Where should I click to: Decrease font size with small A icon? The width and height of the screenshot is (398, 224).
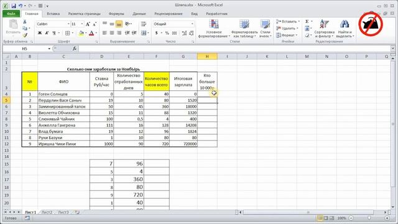[x=95, y=24]
